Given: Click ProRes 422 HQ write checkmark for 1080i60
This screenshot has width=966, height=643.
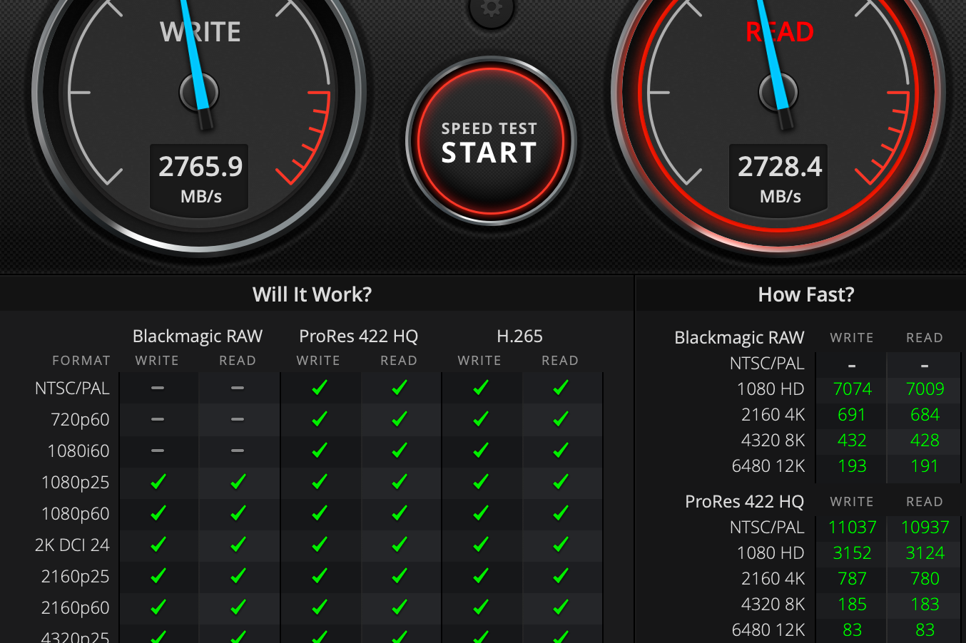Looking at the screenshot, I should point(320,451).
